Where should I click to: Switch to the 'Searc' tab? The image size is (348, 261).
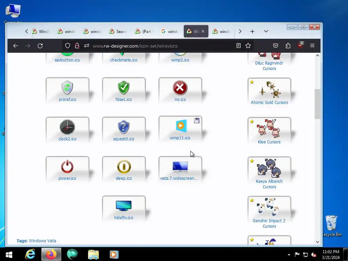119,32
